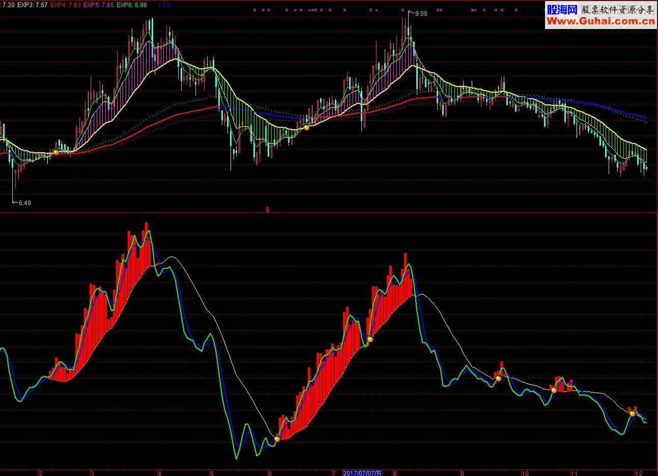The image size is (658, 476).
Task: Click the first orange signal dot in price chart
Action: 56,152
